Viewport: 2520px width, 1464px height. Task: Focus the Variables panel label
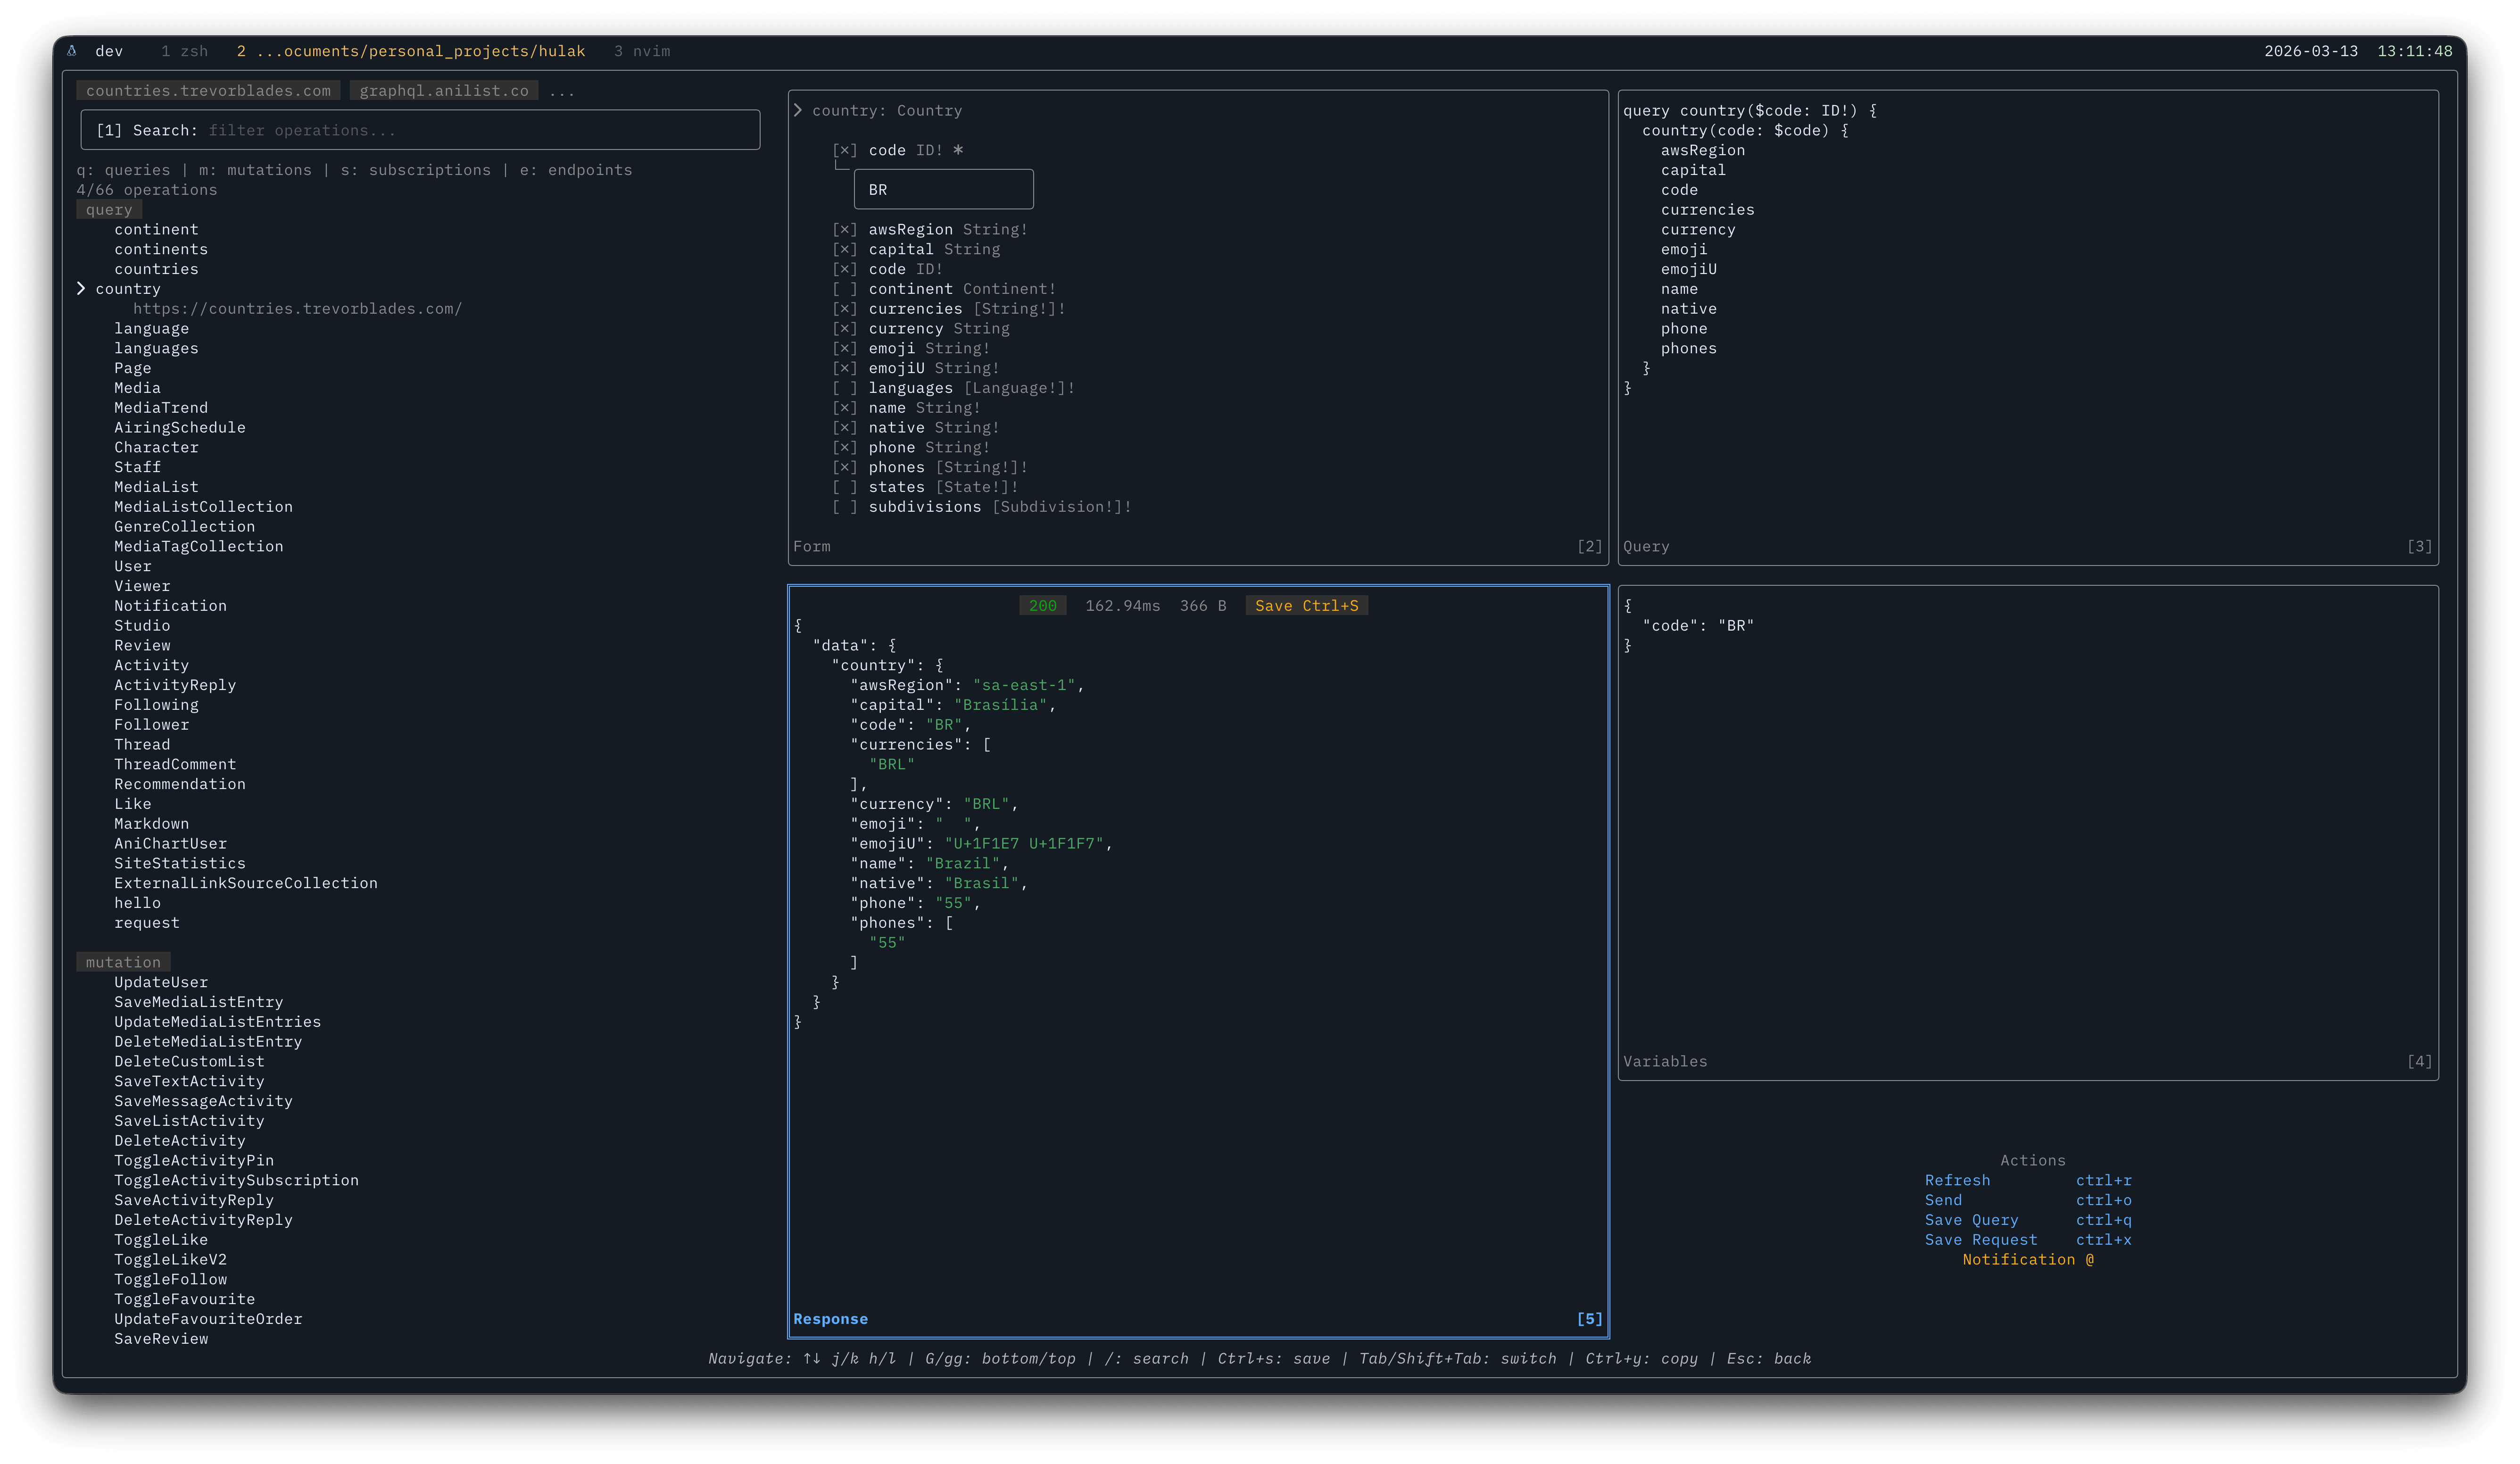1665,1062
